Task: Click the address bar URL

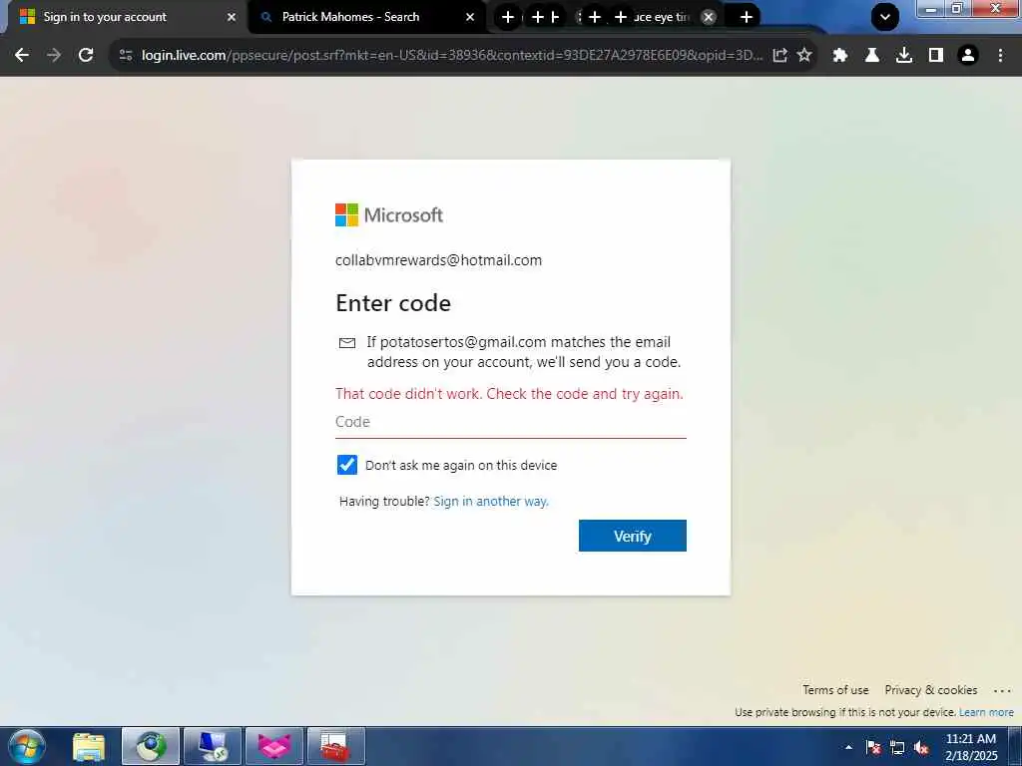Action: (x=452, y=56)
